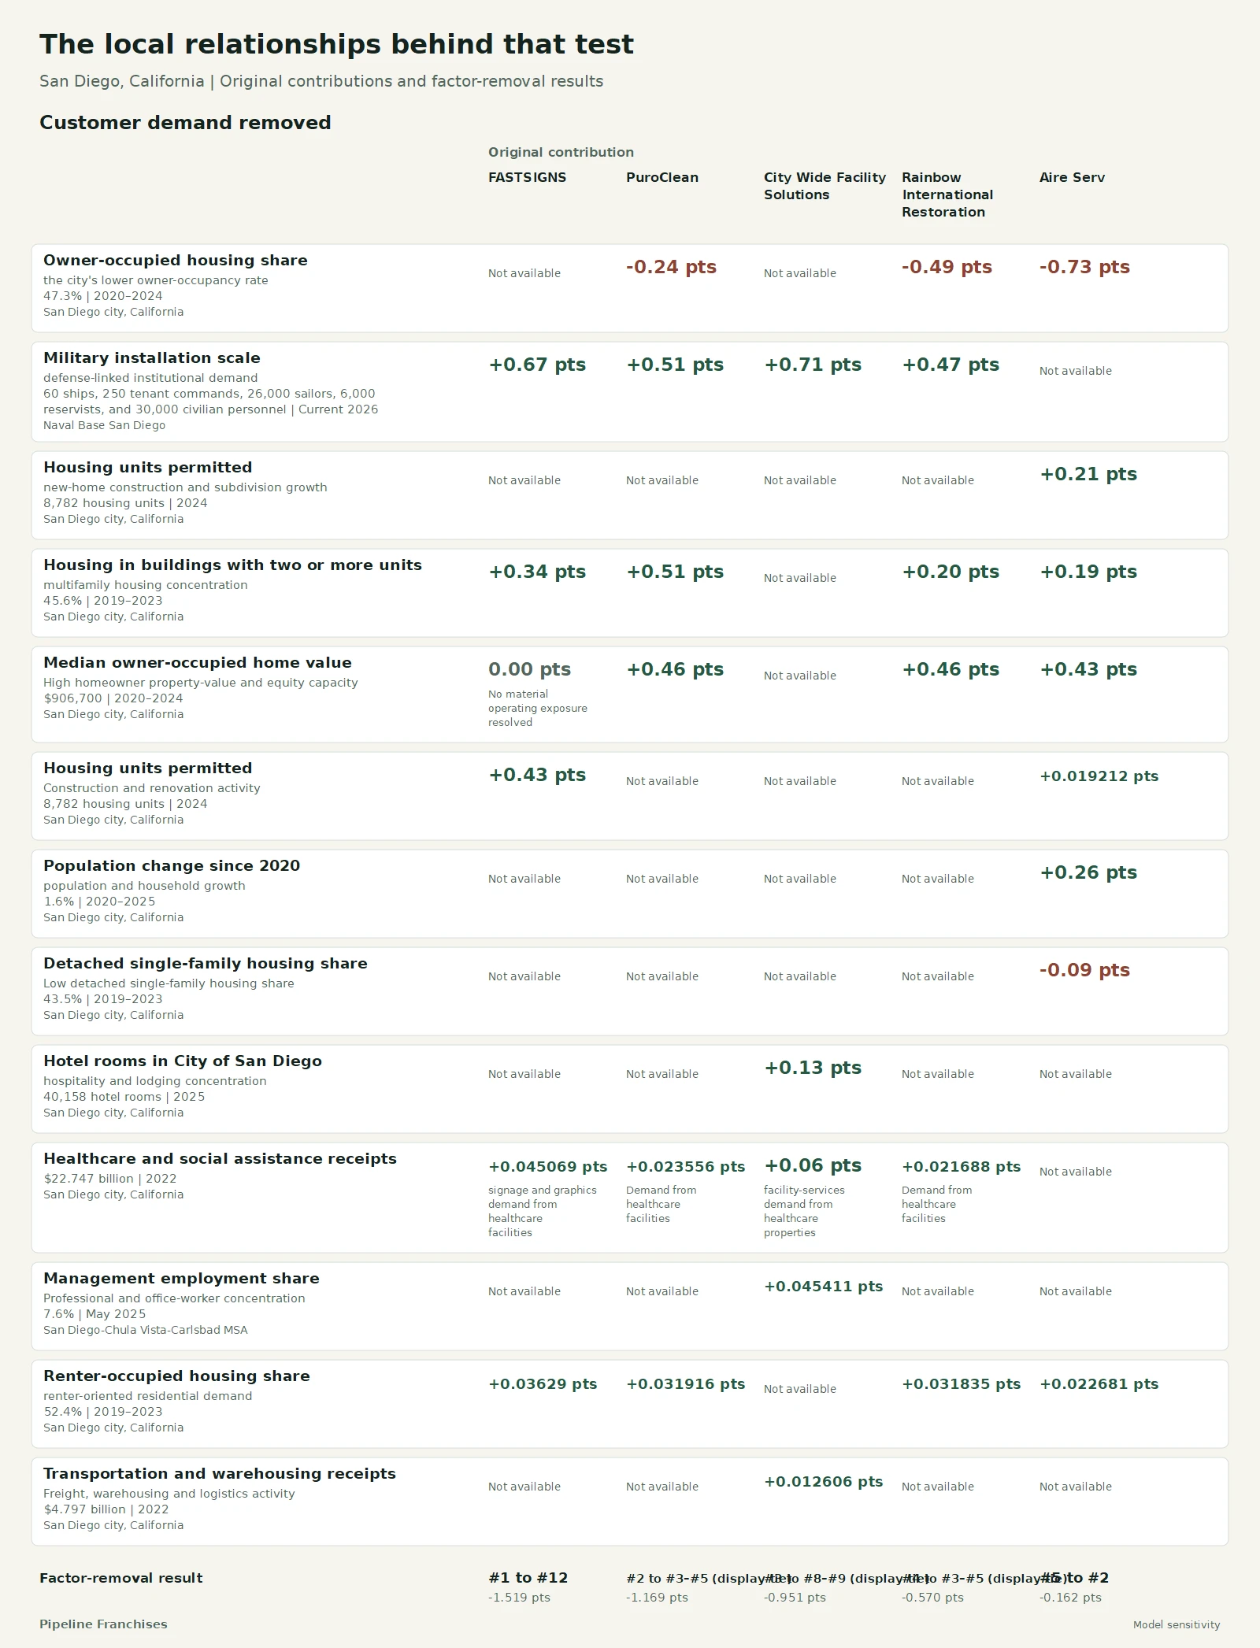Click the -0.49 pts value
1260x1648 pixels.
coord(947,267)
